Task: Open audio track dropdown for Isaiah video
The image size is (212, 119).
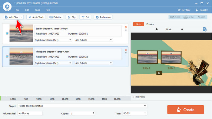Action: point(53,40)
